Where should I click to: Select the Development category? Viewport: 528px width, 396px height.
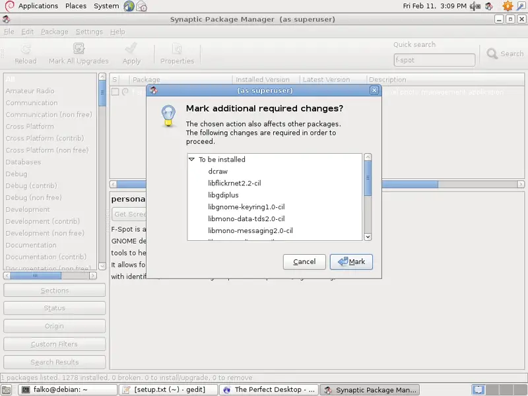coord(28,209)
